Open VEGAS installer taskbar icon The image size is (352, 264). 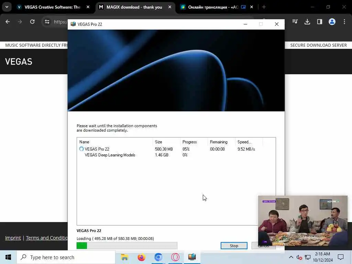coord(192,257)
